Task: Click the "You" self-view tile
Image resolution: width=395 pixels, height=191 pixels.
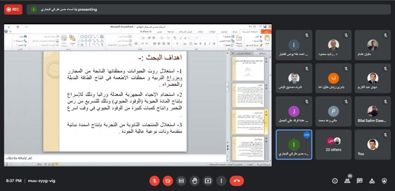Action: 372,144
